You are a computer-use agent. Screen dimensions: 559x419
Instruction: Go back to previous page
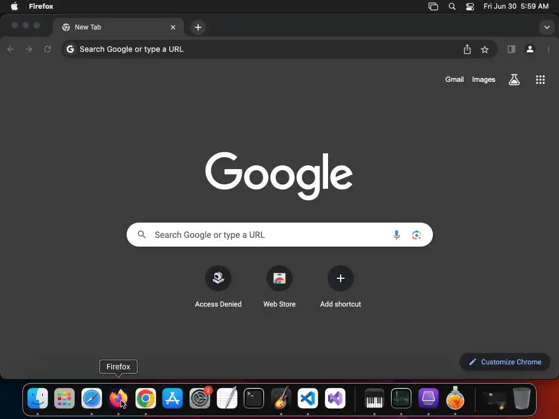pyautogui.click(x=11, y=49)
